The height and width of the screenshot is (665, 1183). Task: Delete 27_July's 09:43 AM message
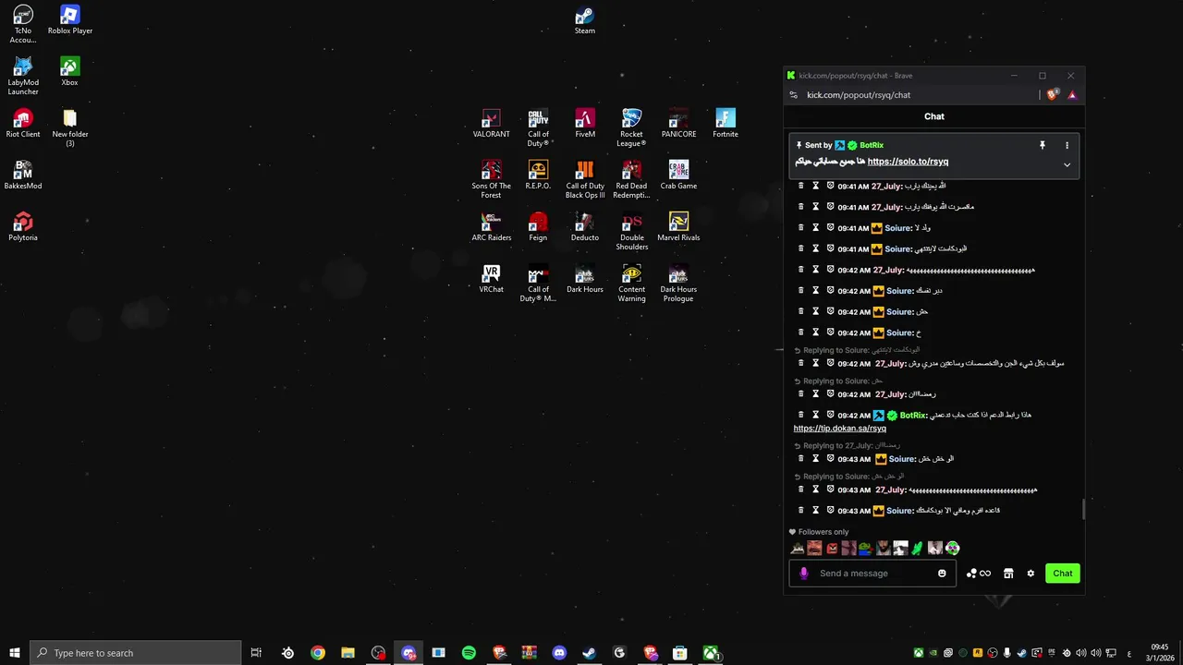point(800,490)
